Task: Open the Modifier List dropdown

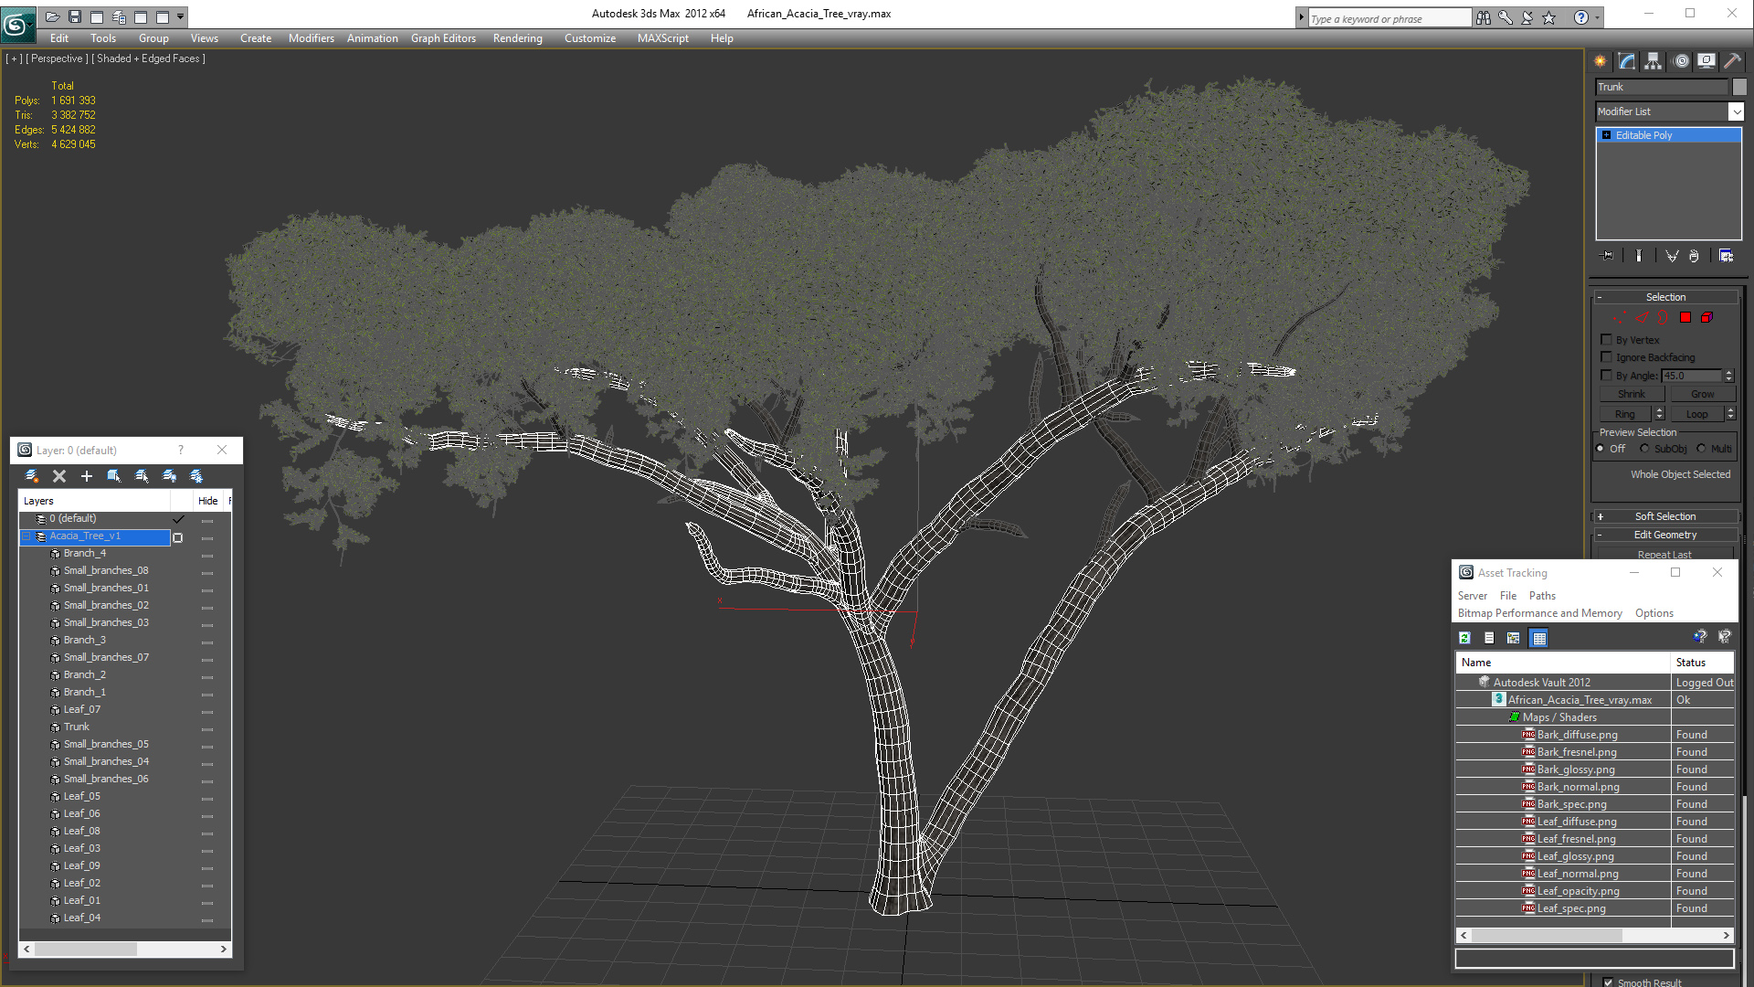Action: tap(1736, 111)
